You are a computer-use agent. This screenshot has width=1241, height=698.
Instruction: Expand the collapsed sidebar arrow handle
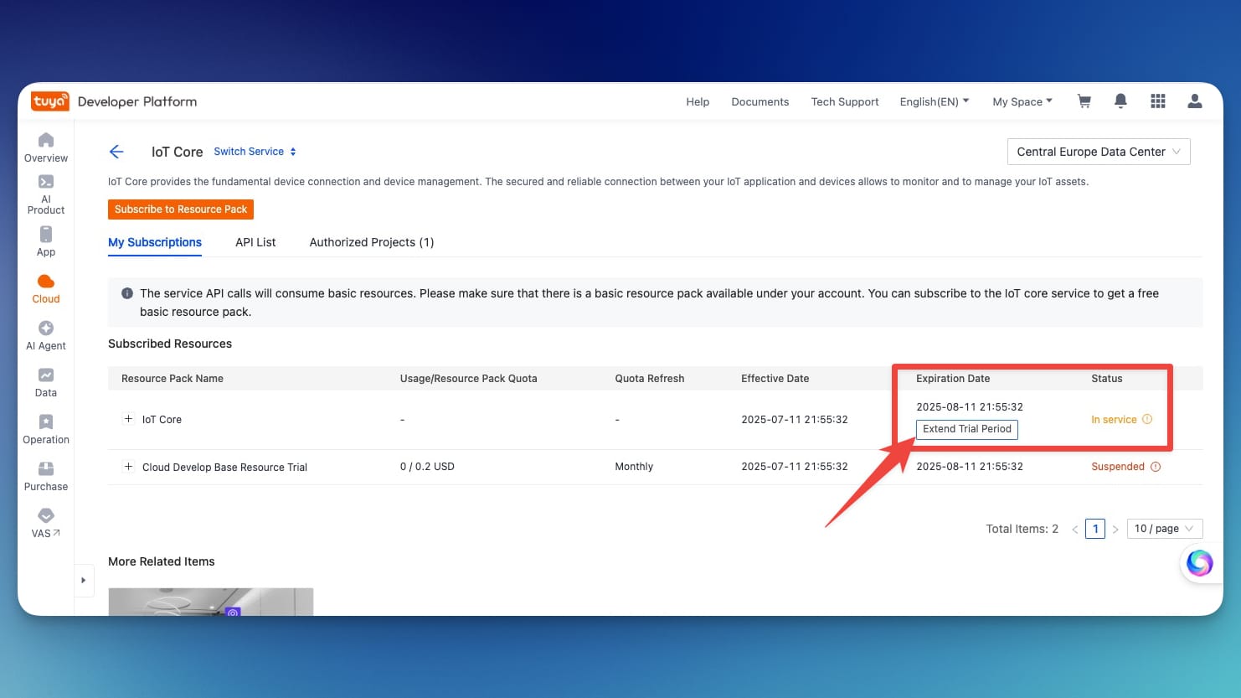pyautogui.click(x=83, y=580)
